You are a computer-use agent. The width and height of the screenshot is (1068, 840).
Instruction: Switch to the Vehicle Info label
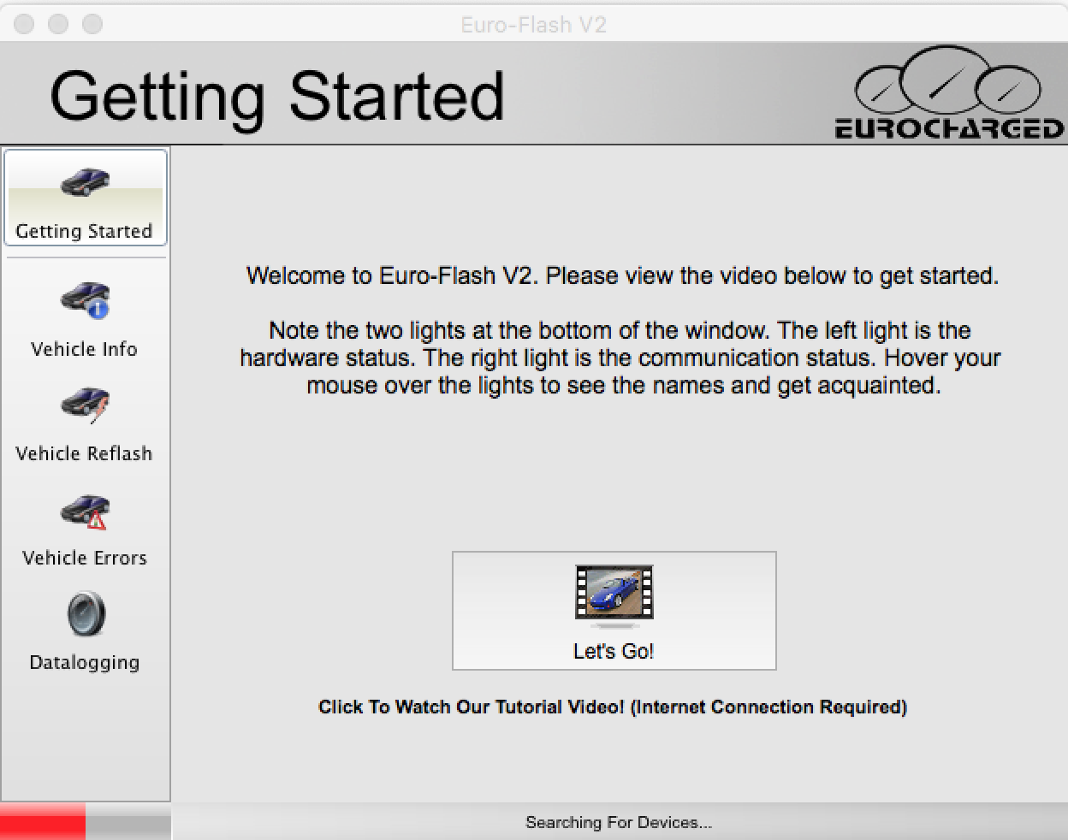click(84, 349)
